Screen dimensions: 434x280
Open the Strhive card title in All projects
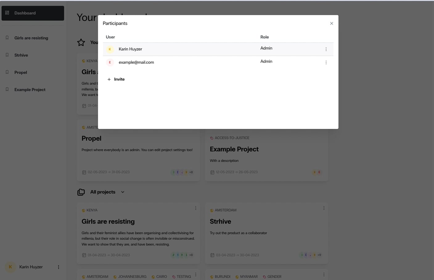point(220,222)
